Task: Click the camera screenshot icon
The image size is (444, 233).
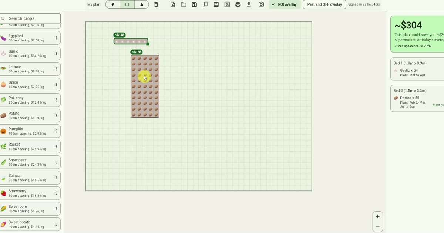Action: click(x=261, y=4)
